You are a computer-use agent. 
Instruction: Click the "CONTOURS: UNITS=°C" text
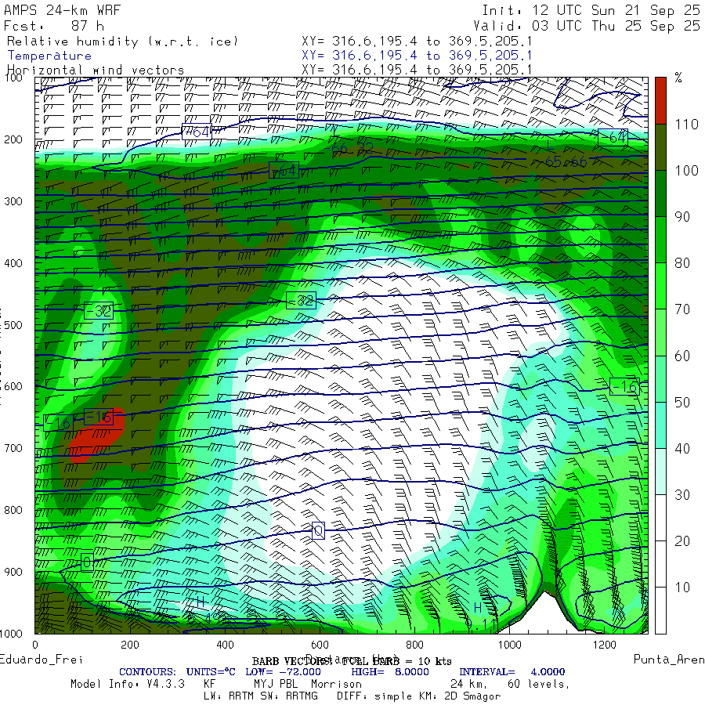[x=177, y=672]
